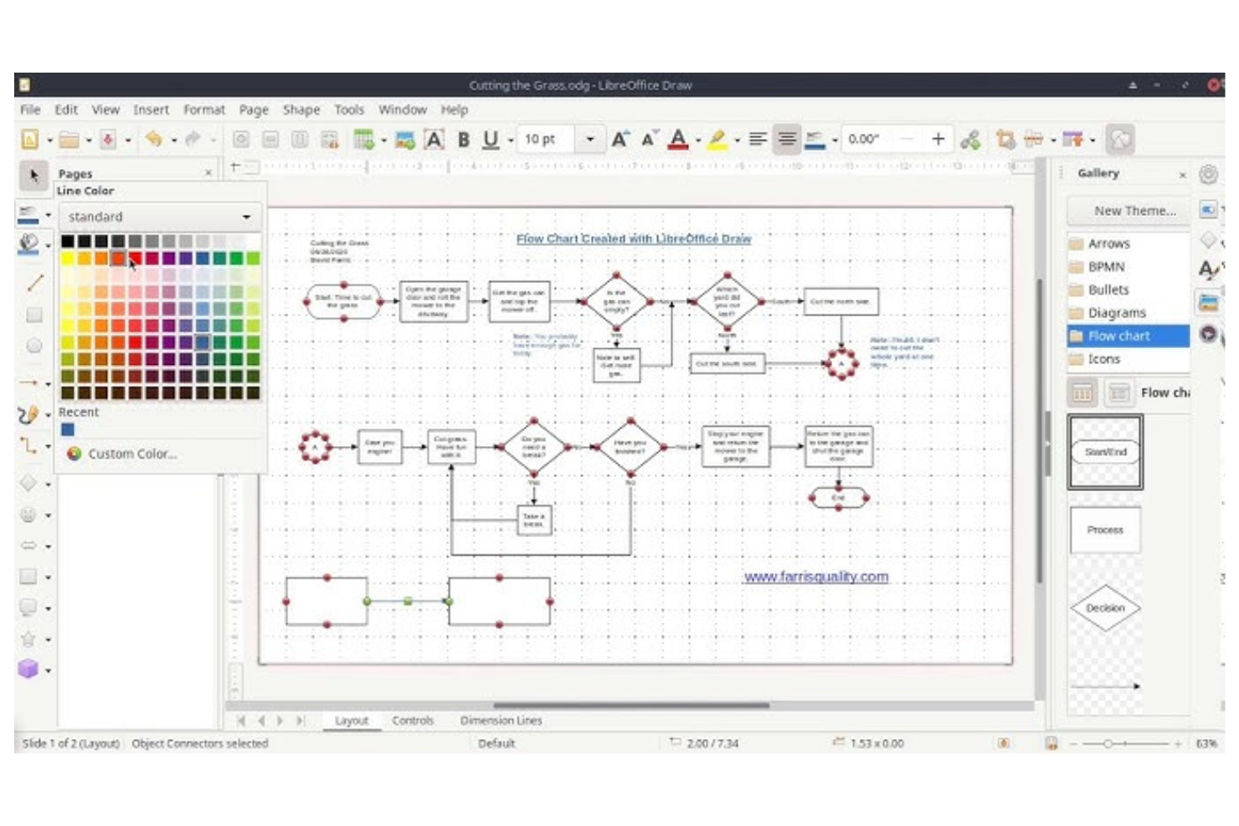Enable centered paragraph alignment
The width and height of the screenshot is (1239, 826).
(x=787, y=140)
